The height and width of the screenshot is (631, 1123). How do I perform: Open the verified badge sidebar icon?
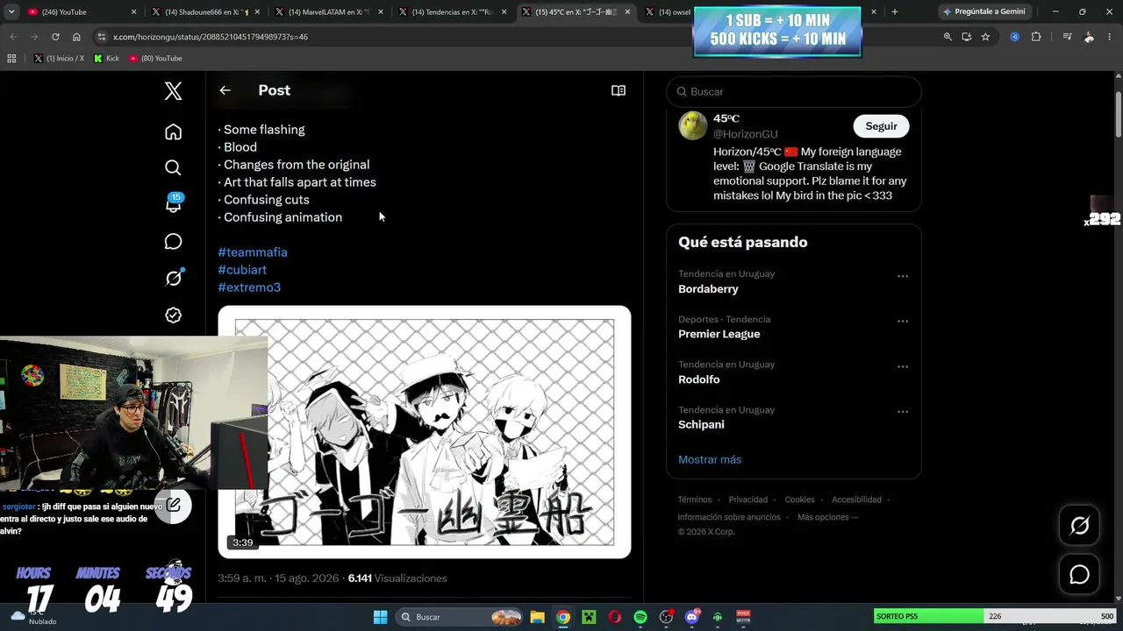[x=173, y=315]
